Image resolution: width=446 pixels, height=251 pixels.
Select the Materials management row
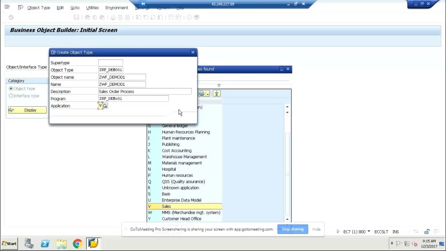[x=184, y=163]
